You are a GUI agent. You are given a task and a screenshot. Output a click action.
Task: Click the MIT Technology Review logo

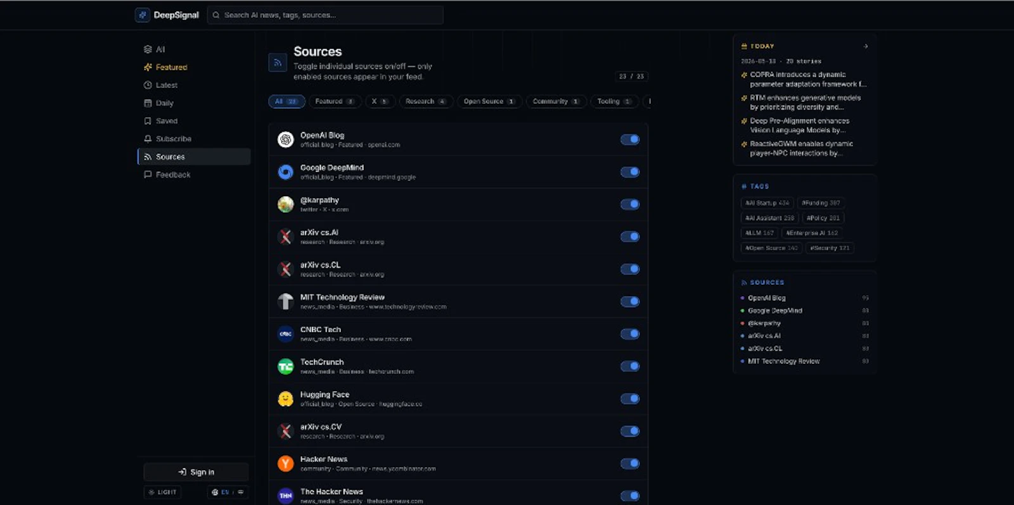286,302
